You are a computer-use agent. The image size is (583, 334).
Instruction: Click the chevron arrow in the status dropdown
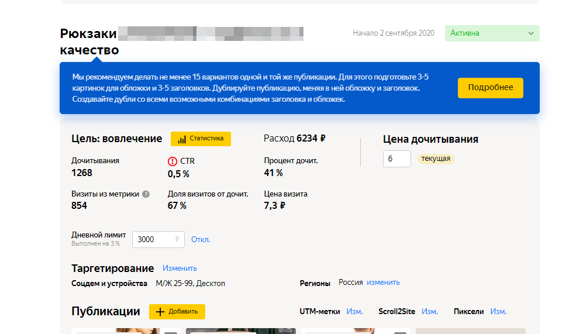click(x=531, y=33)
